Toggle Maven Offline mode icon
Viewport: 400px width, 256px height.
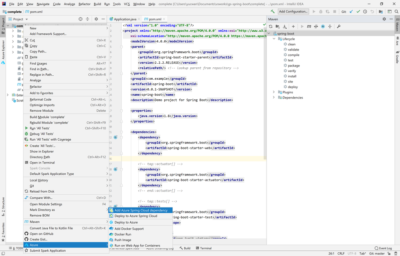point(323,26)
